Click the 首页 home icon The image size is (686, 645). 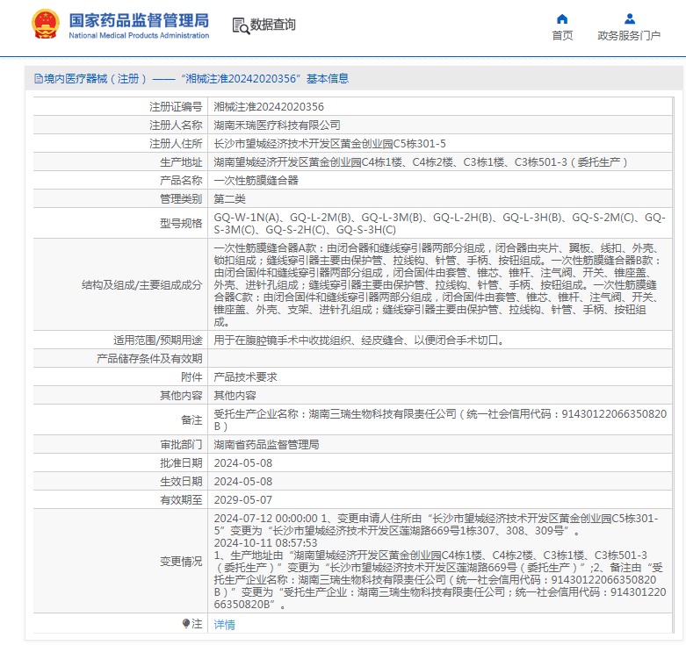562,19
